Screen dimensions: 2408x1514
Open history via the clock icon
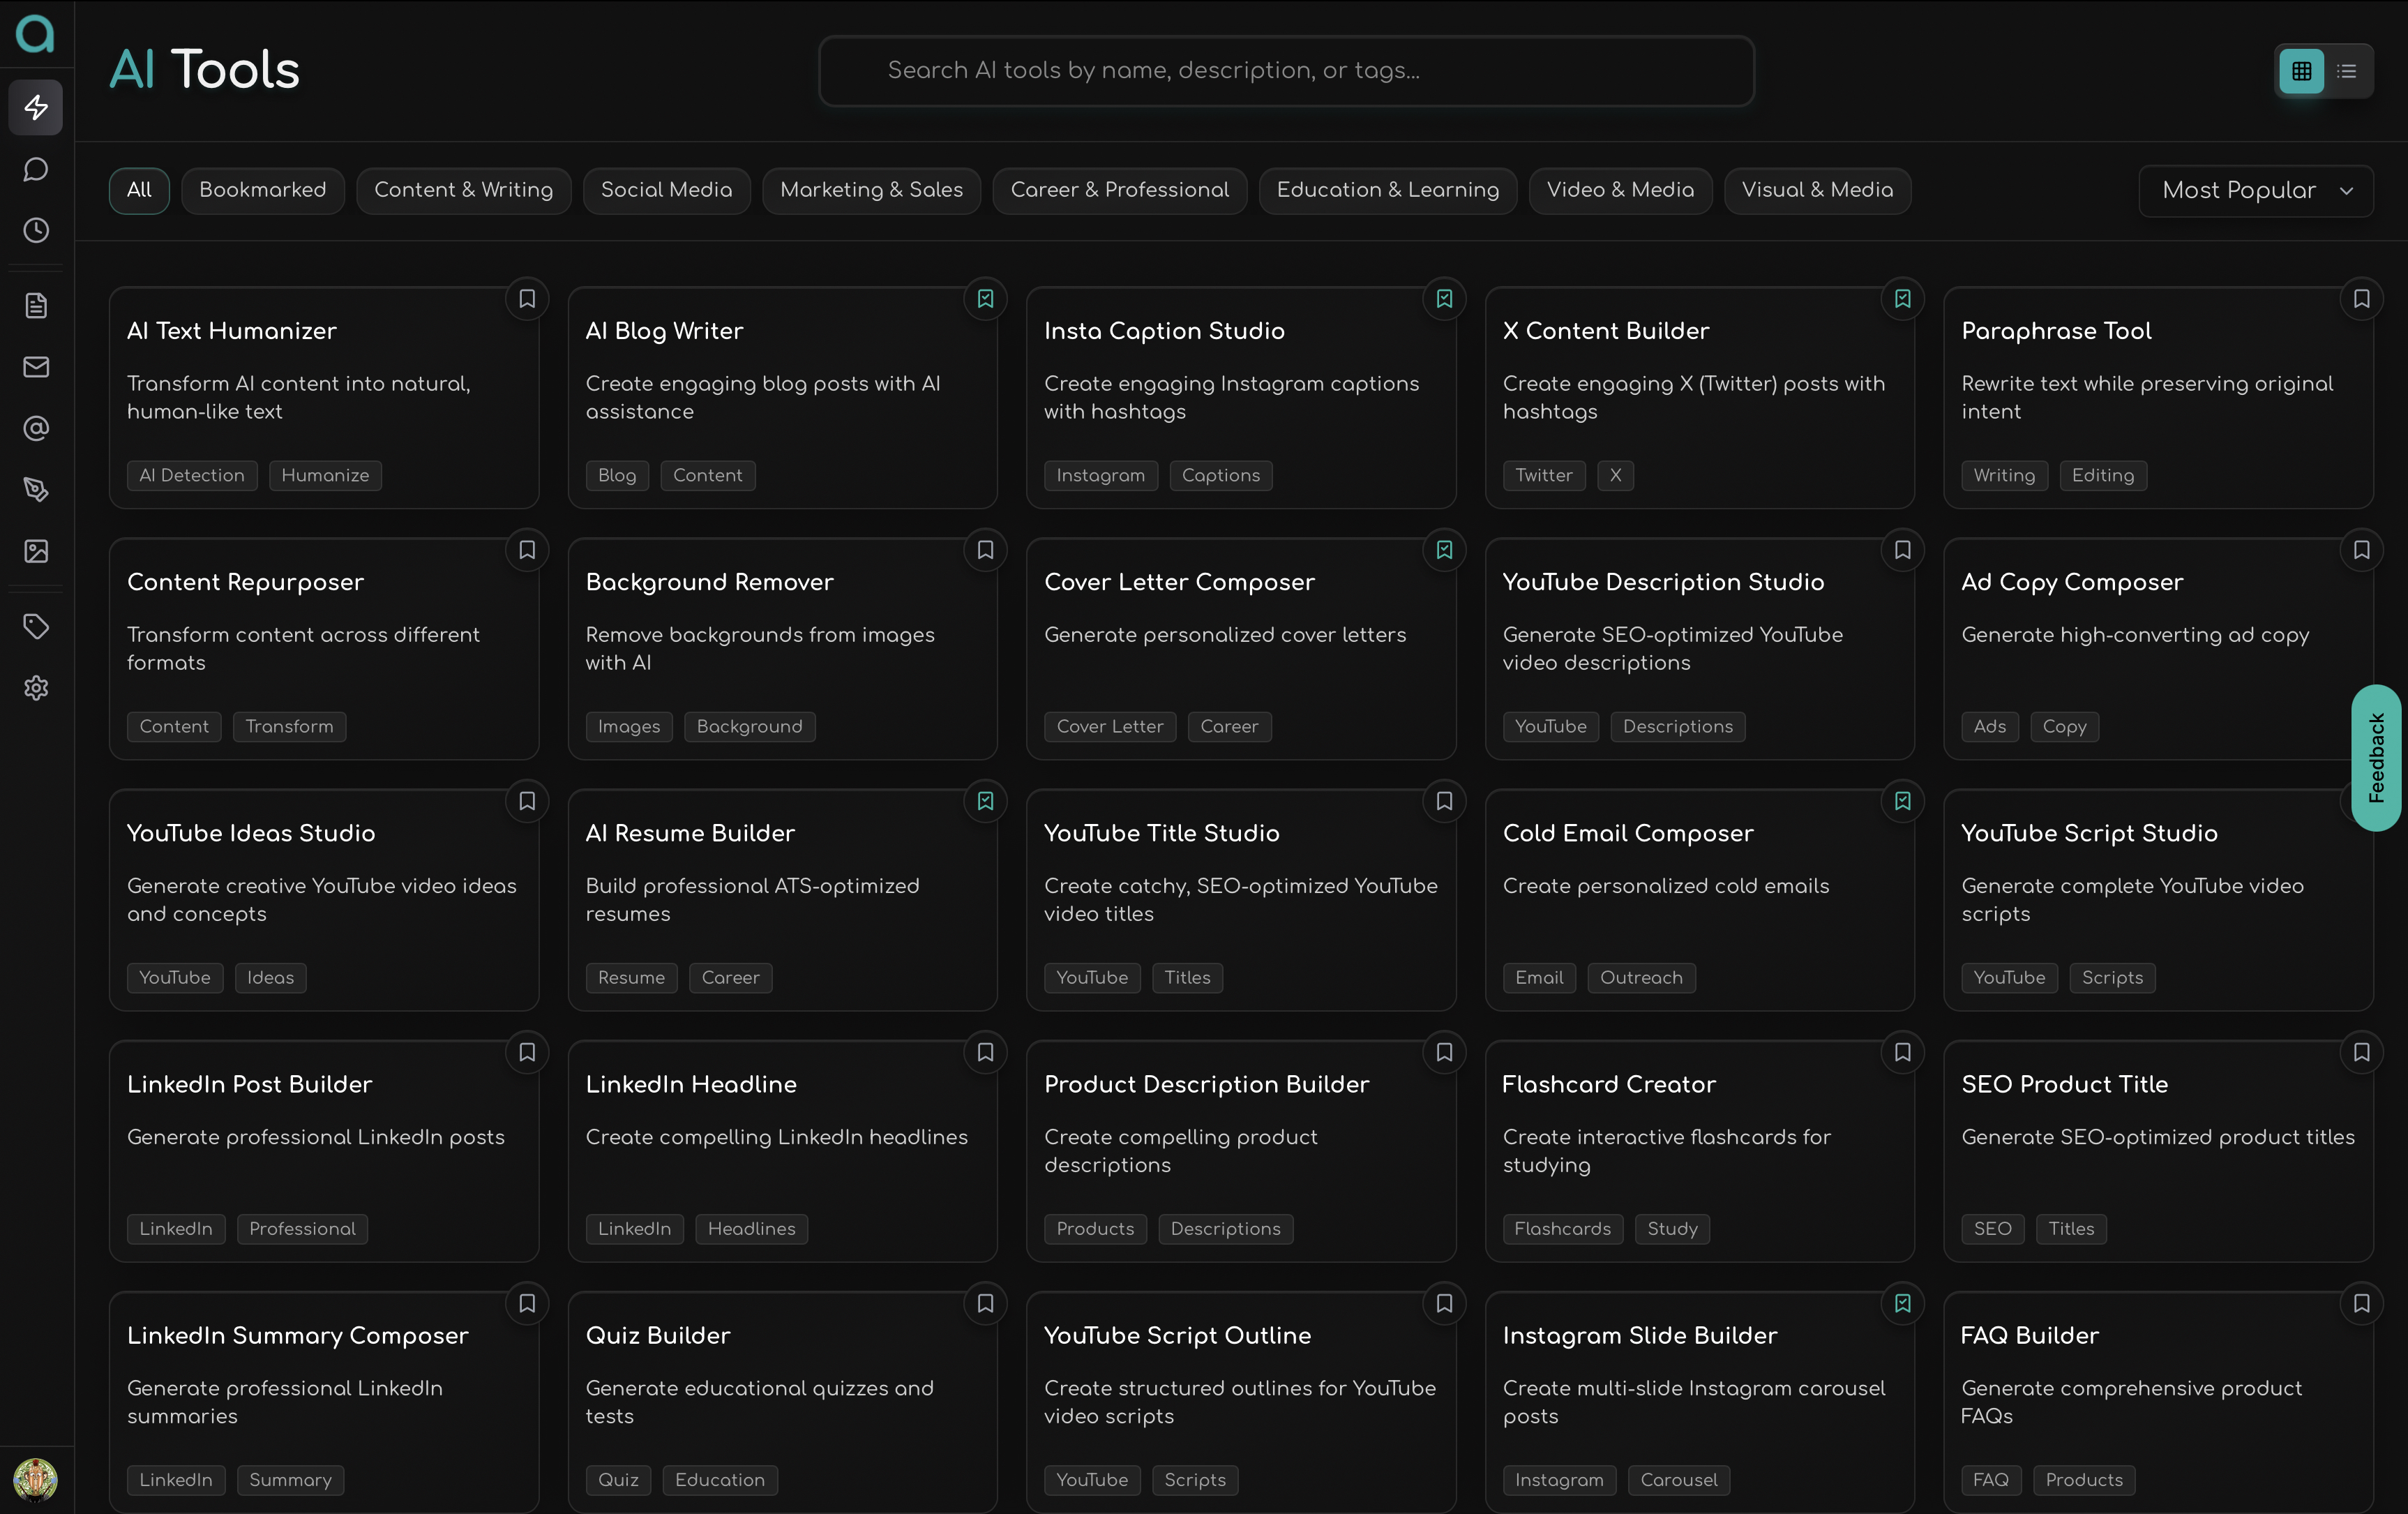36,230
